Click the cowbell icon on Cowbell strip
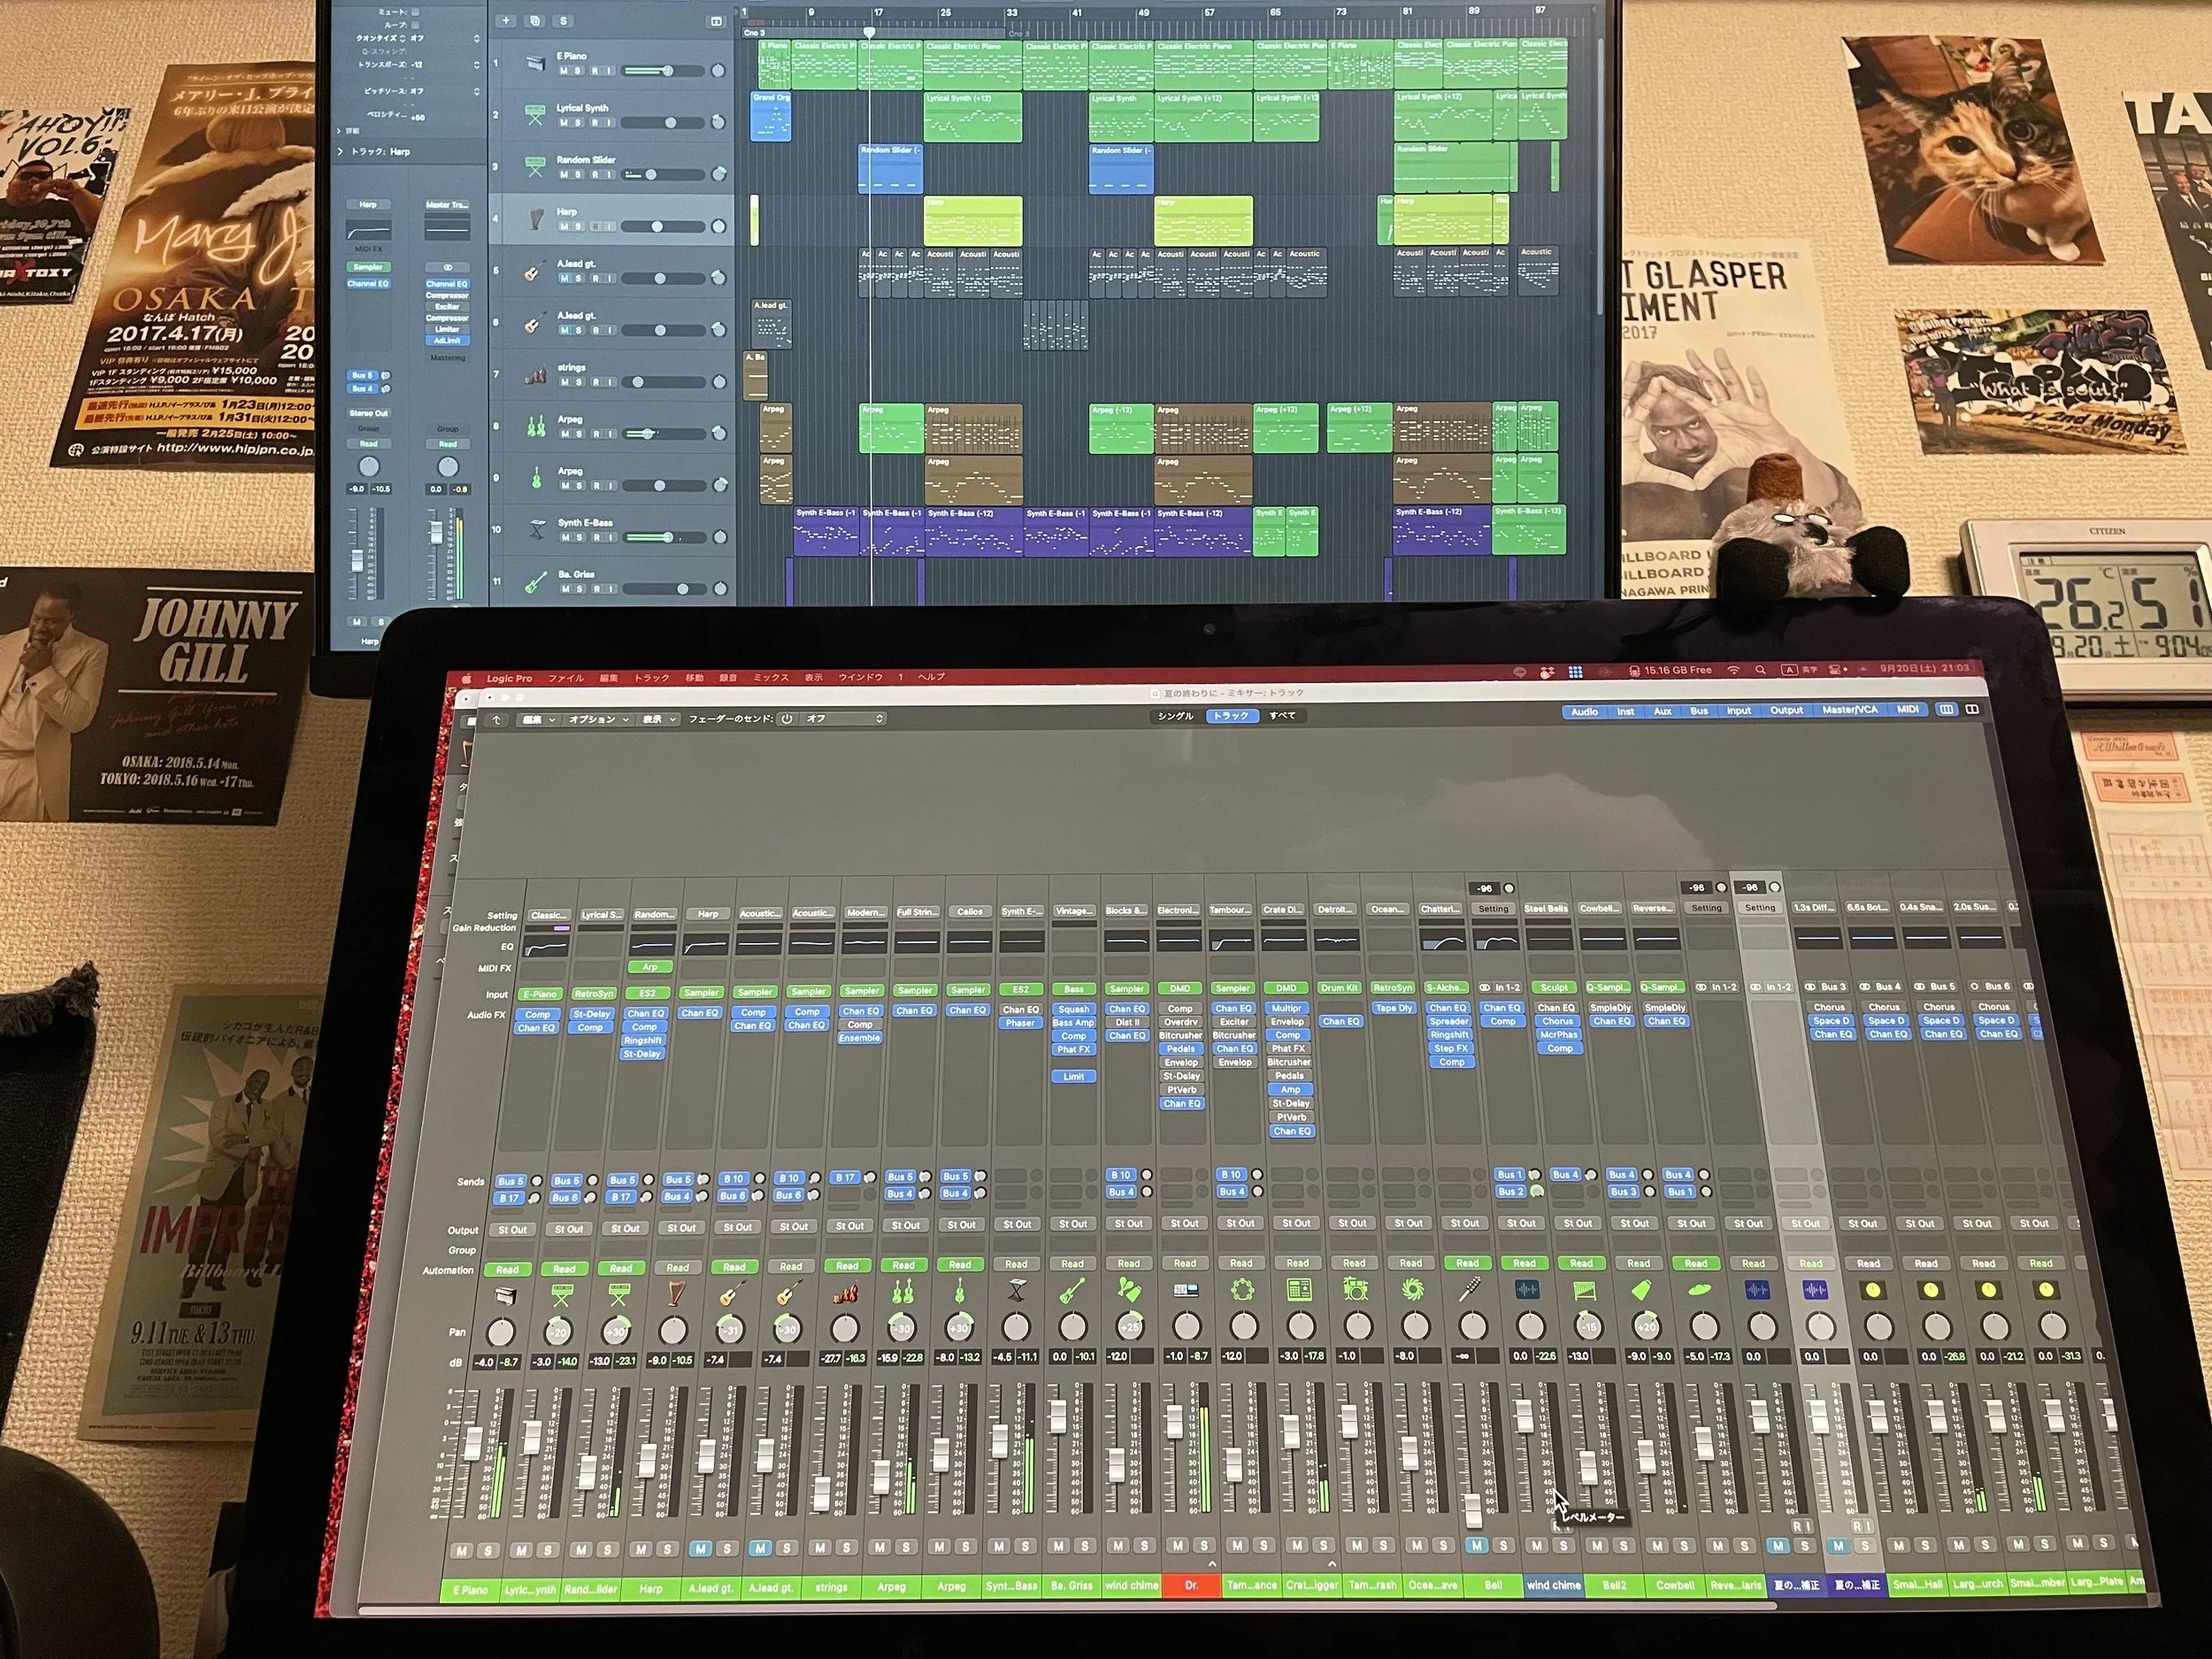This screenshot has width=2212, height=1659. pyautogui.click(x=1640, y=1290)
